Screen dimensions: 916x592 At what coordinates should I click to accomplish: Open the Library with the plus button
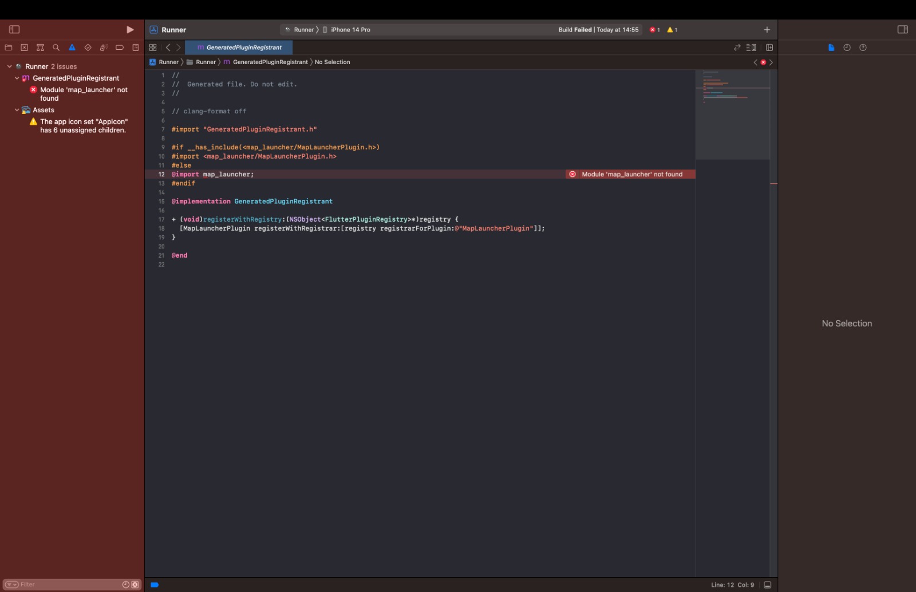point(767,29)
